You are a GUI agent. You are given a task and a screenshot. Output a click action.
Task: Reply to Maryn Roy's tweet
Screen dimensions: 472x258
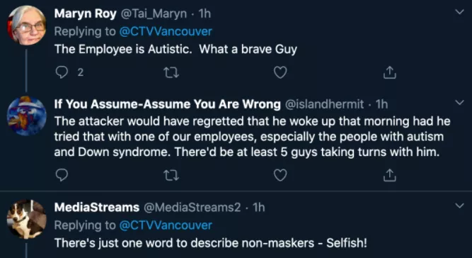(62, 72)
